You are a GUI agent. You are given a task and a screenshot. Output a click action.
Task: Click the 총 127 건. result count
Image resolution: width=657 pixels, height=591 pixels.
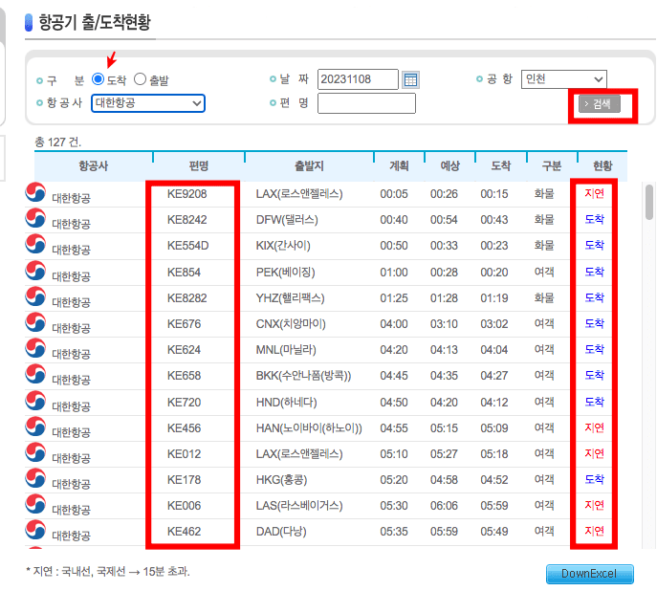coord(57,142)
